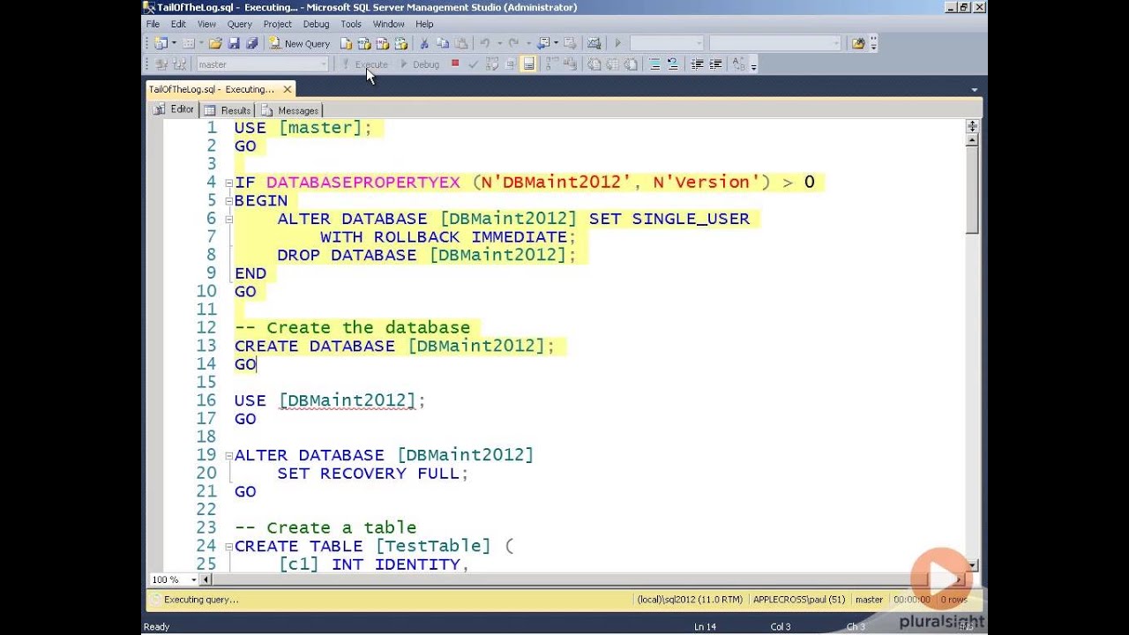
Task: Select Results to Text mode icon
Action: (x=594, y=64)
